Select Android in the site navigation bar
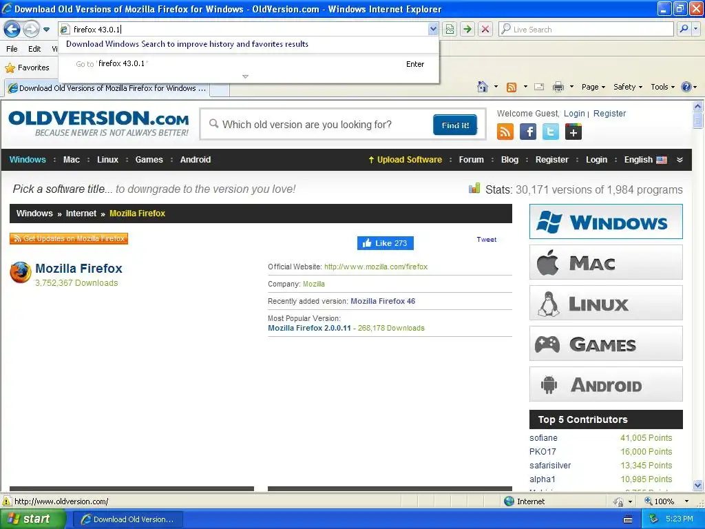 (195, 160)
